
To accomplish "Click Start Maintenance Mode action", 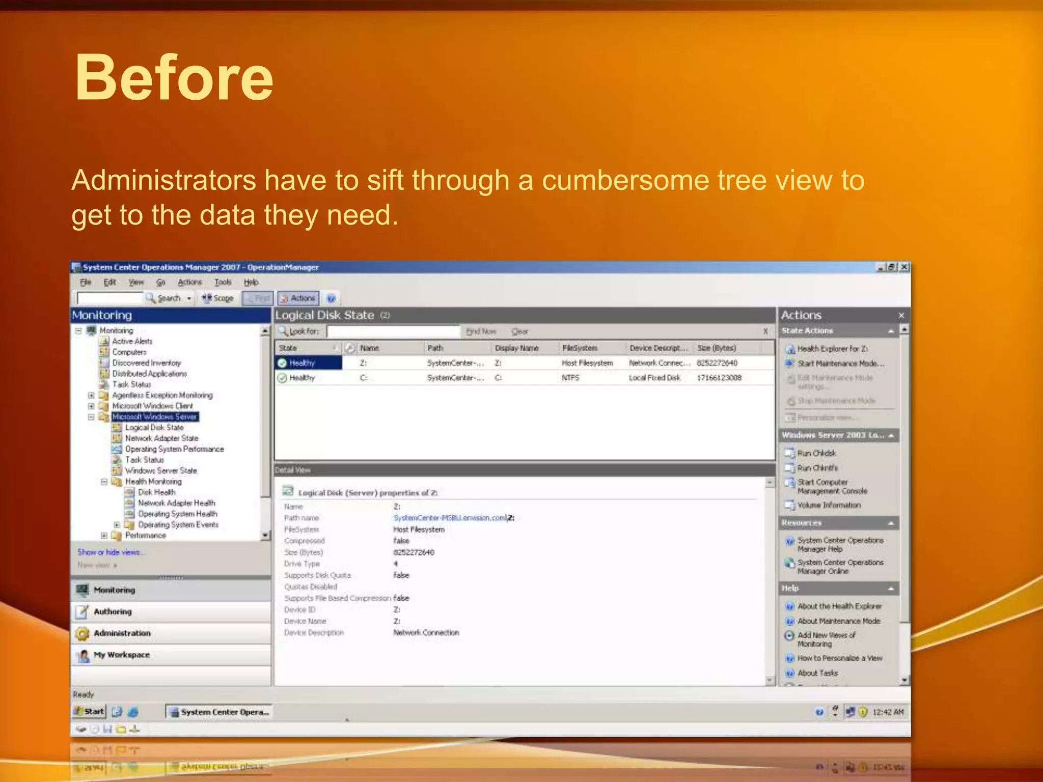I will click(x=840, y=364).
